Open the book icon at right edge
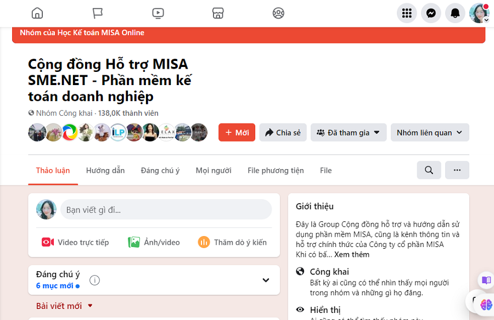 tap(486, 280)
